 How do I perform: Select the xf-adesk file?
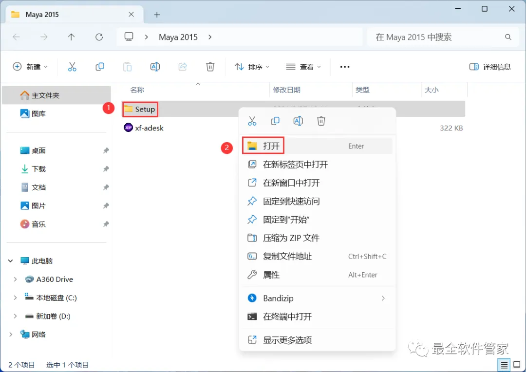(144, 128)
